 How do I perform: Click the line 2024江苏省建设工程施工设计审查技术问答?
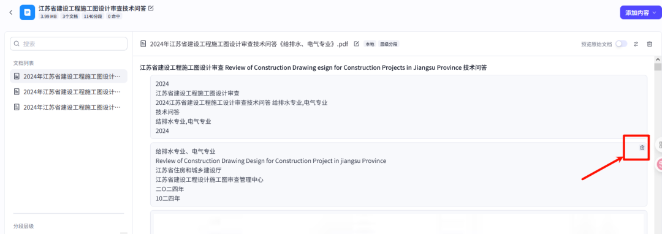(242, 102)
